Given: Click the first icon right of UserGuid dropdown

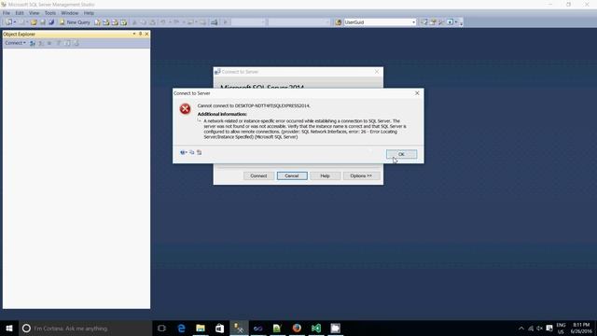Looking at the screenshot, I should point(424,22).
